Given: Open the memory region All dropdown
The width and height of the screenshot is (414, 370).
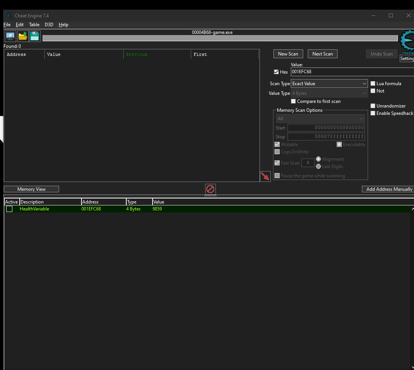Looking at the screenshot, I should pos(321,119).
